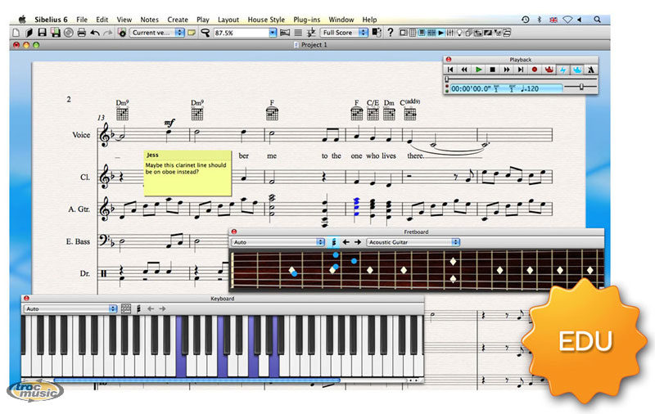Click the Stop button in Playback window

tap(493, 70)
